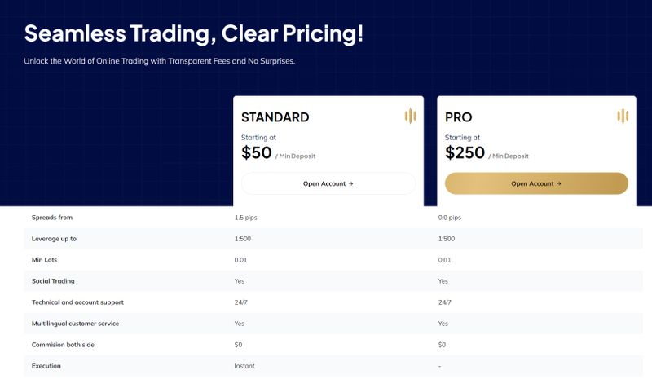Click the Execution row label
This screenshot has width=652, height=392.
pos(46,366)
